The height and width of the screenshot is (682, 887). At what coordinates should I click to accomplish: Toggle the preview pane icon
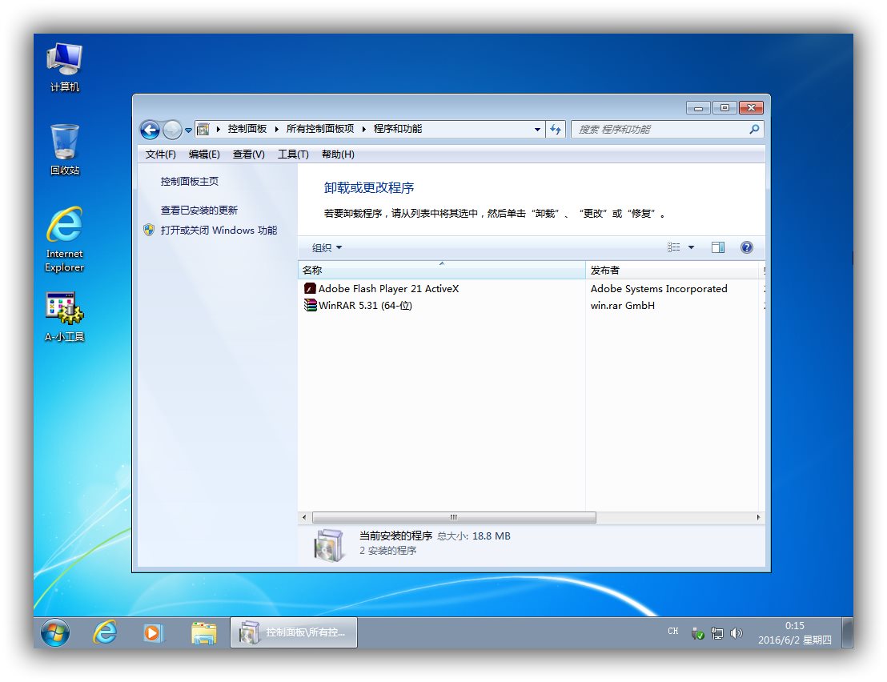pos(718,247)
